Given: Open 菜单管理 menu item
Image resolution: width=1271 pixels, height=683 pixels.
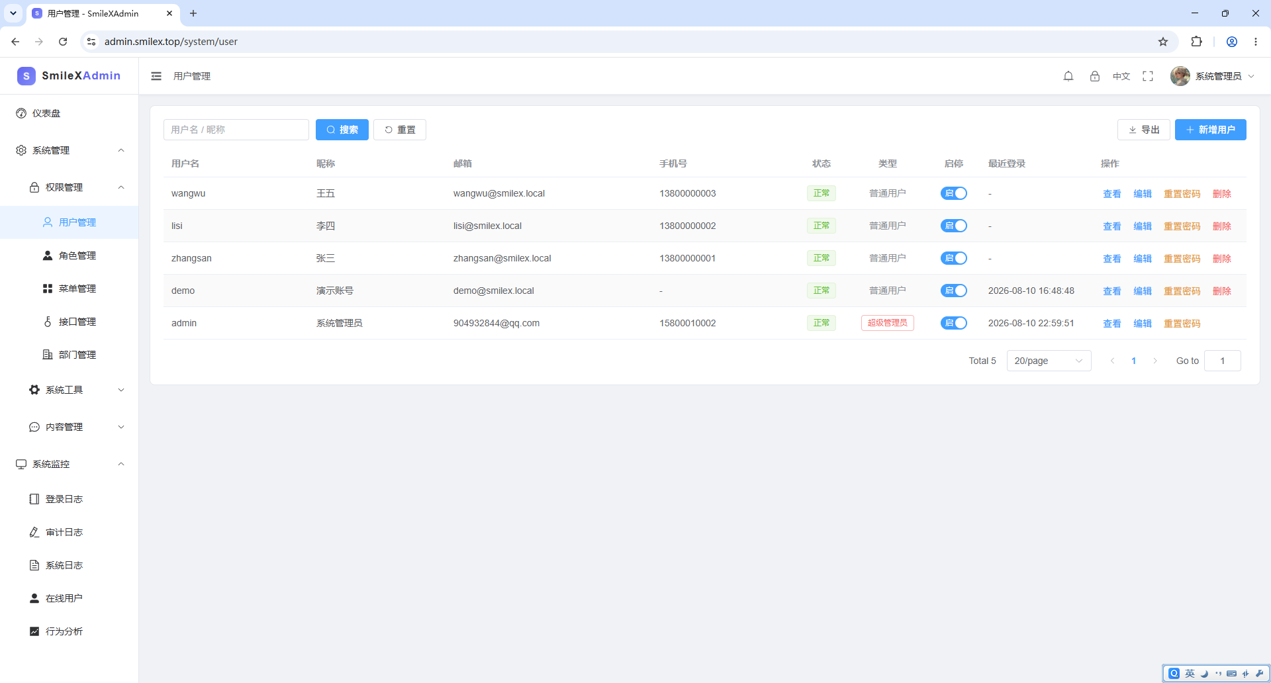Looking at the screenshot, I should point(70,289).
